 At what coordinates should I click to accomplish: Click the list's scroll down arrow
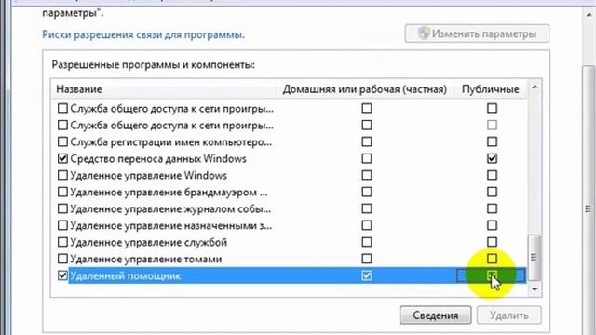535,289
